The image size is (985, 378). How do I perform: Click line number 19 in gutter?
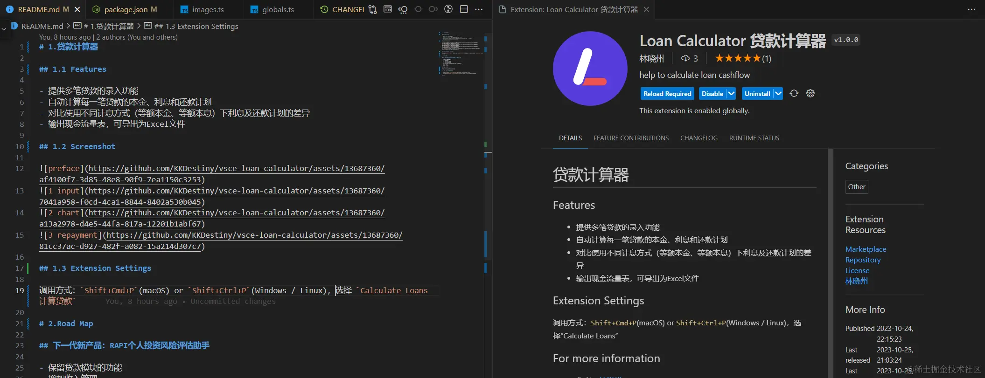pyautogui.click(x=19, y=291)
